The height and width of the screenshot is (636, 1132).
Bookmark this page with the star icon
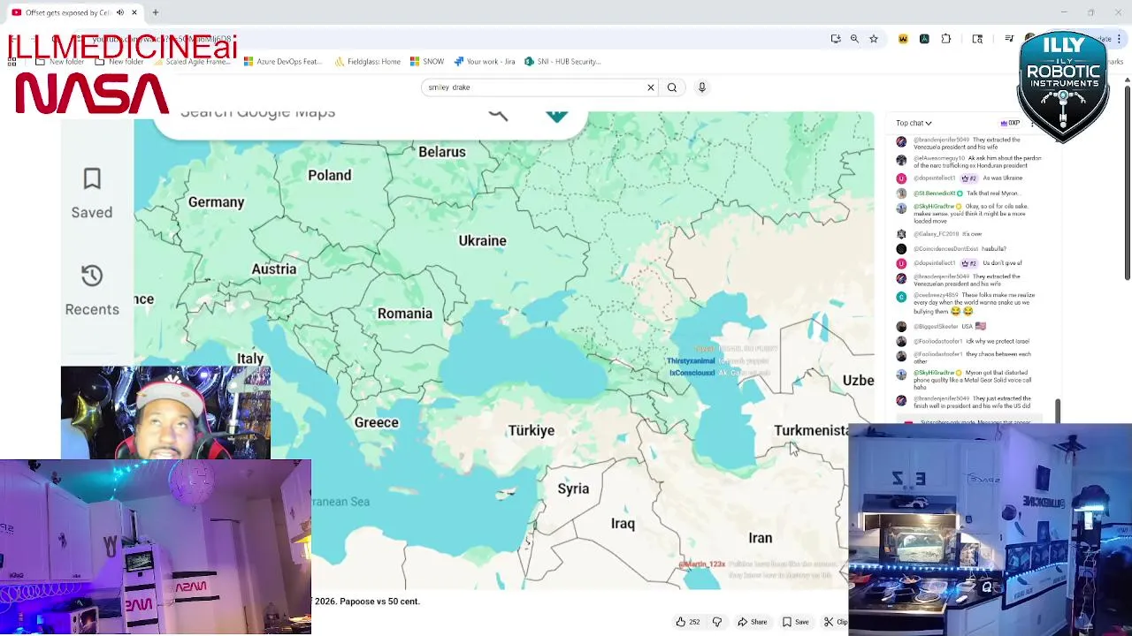coord(874,39)
